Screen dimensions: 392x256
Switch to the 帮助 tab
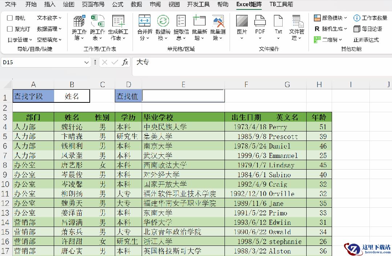[222, 4]
